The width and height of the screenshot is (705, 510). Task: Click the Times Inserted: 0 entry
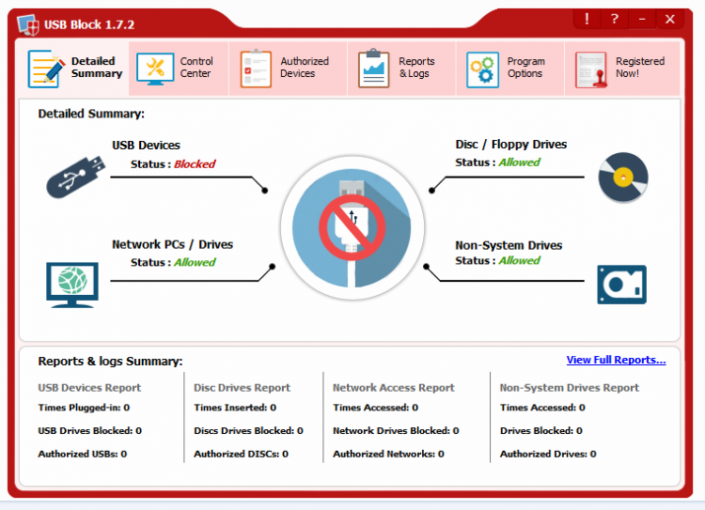pyautogui.click(x=235, y=408)
